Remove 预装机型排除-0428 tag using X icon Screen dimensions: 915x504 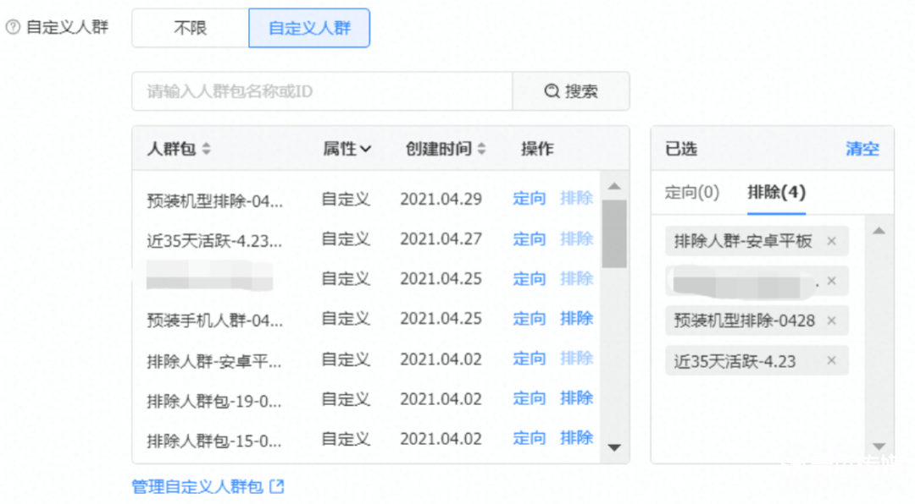tap(831, 320)
